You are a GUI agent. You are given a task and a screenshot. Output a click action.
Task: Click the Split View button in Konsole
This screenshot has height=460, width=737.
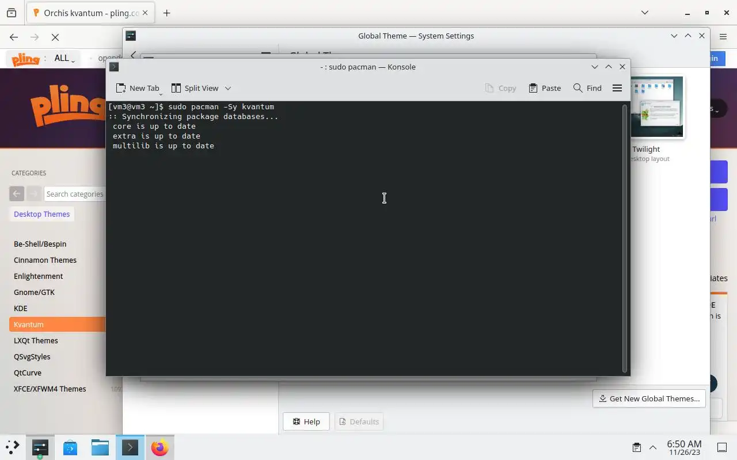195,88
